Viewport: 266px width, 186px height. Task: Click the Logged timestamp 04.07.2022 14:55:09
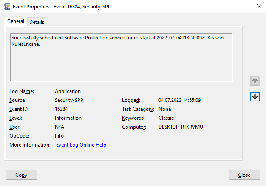click(x=179, y=100)
